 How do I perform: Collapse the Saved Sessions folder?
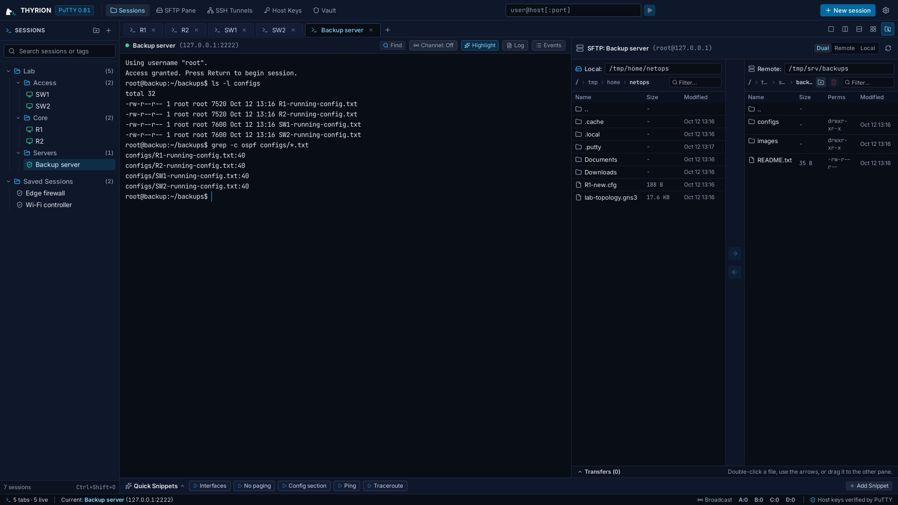point(8,181)
